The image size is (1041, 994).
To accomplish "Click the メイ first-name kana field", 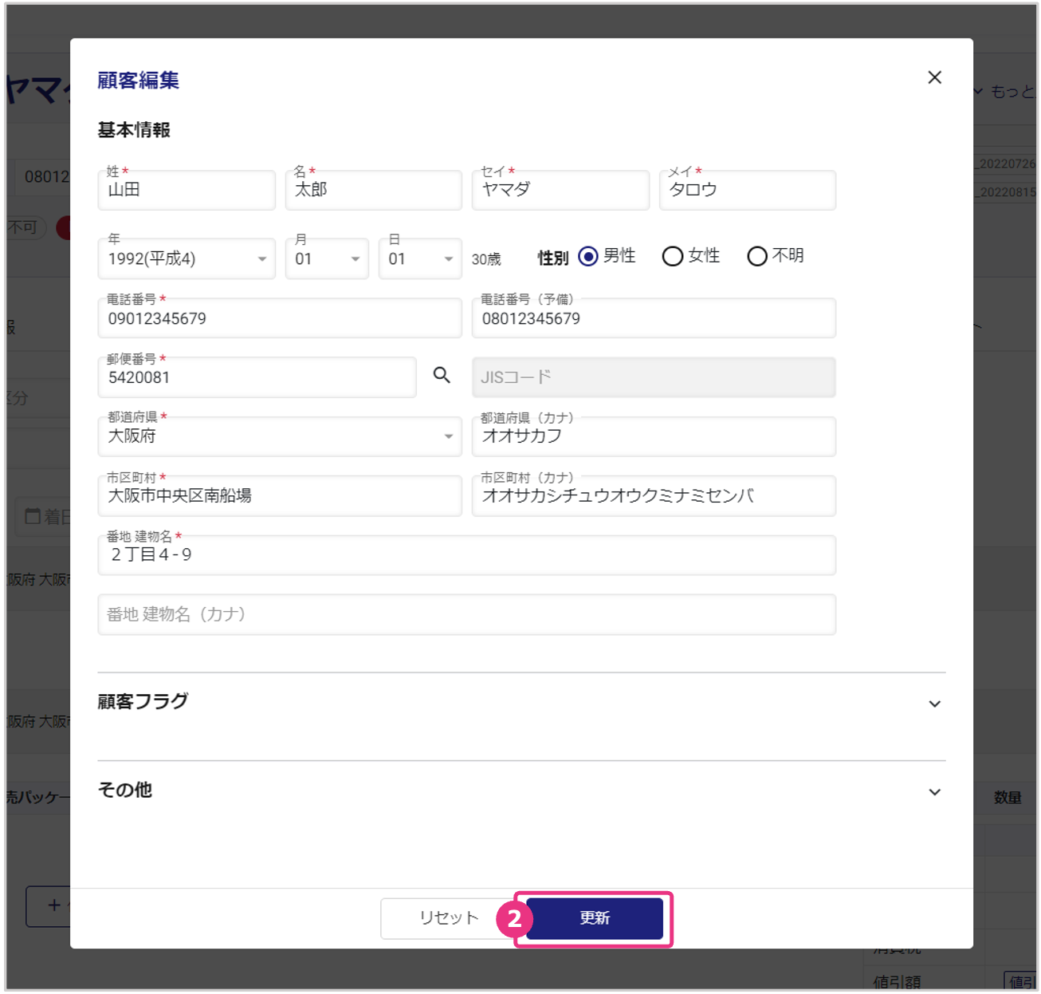I will (747, 191).
